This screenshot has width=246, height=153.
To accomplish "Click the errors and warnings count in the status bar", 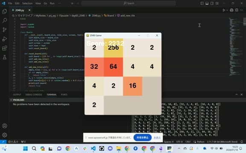I will click(13, 142).
